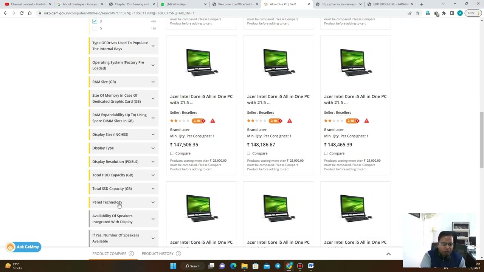Image resolution: width=484 pixels, height=272 pixels.
Task: Go to browser home page
Action: (x=29, y=13)
